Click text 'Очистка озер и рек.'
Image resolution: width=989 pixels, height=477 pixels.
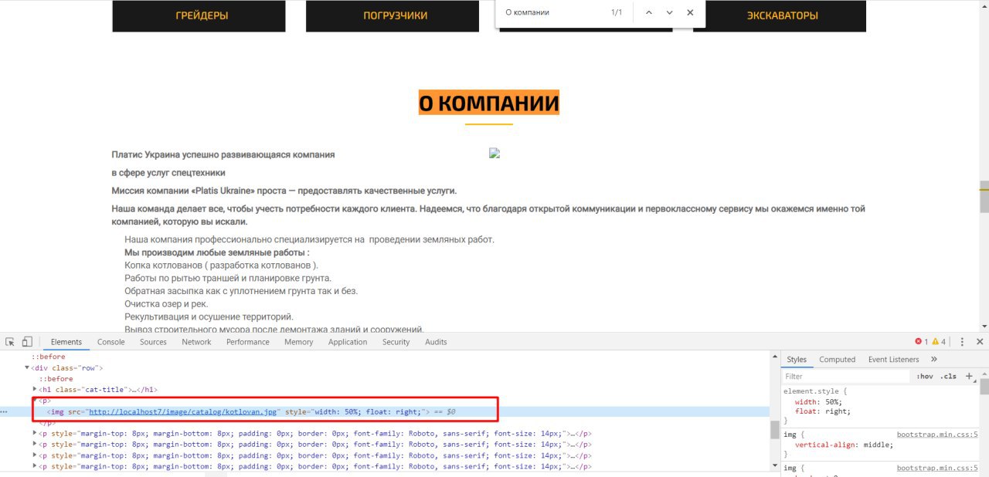pyautogui.click(x=168, y=304)
